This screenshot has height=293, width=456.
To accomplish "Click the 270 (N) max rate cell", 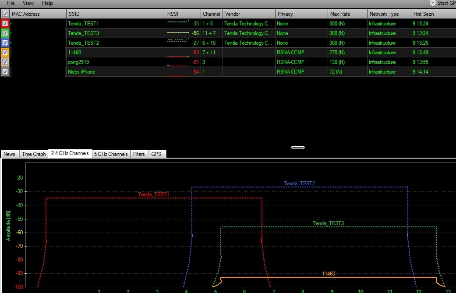I will pyautogui.click(x=347, y=52).
